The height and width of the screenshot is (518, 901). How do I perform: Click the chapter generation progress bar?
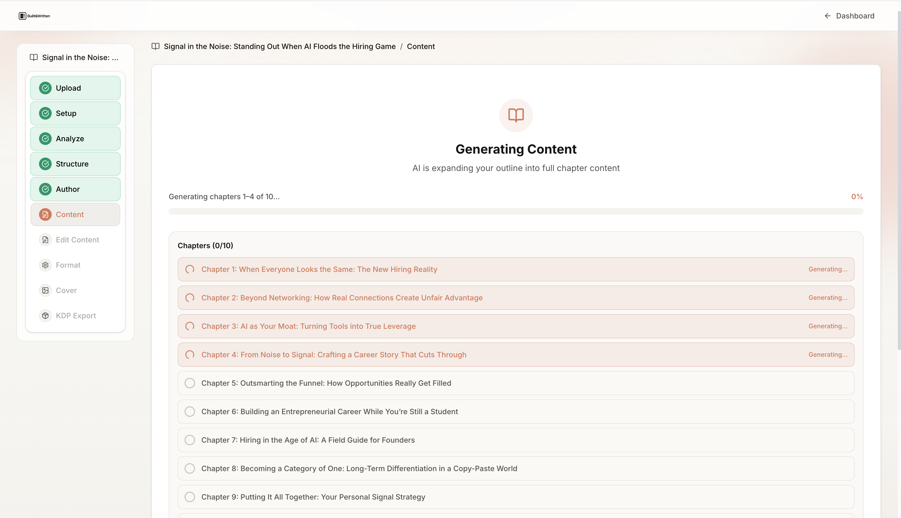coord(516,211)
